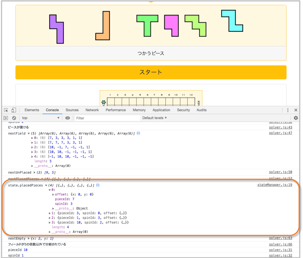Open solver.js:32 link beside spinId 1
This screenshot has height=258, width=303.
(x=280, y=255)
